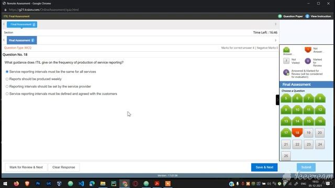Click the orange Not Answered legend icon

pos(308,50)
